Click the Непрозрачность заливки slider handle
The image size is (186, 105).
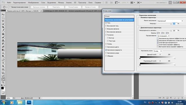(171, 31)
